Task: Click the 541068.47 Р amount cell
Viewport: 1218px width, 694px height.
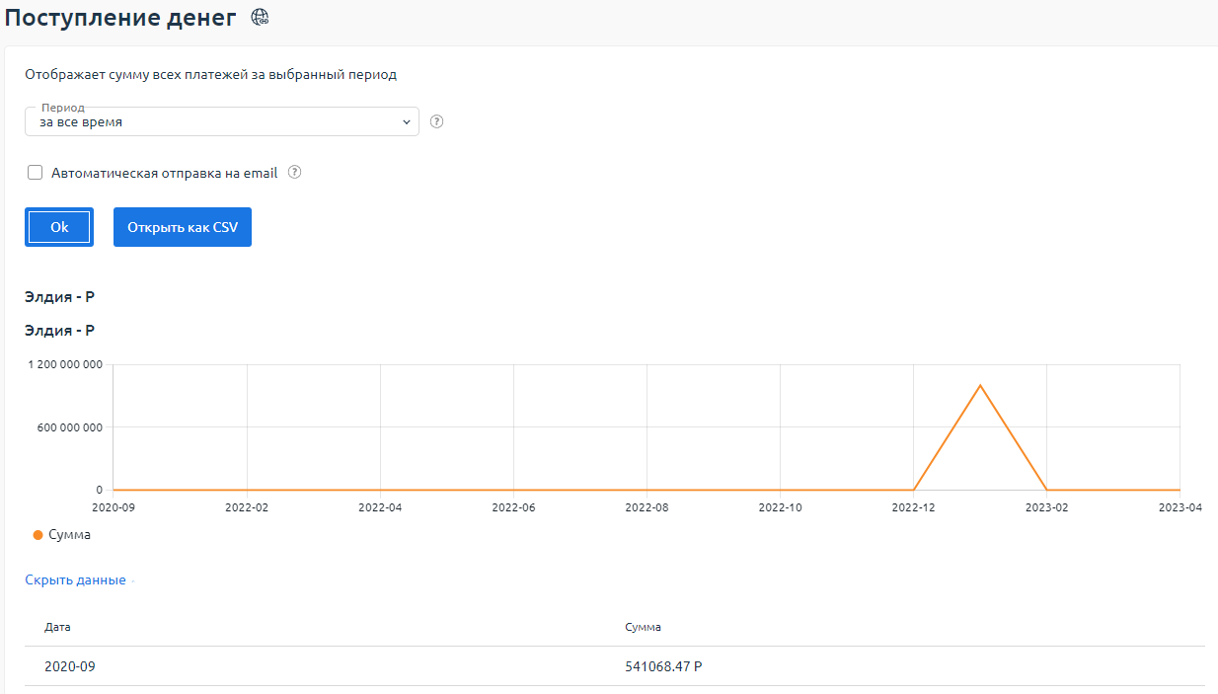Action: coord(663,666)
